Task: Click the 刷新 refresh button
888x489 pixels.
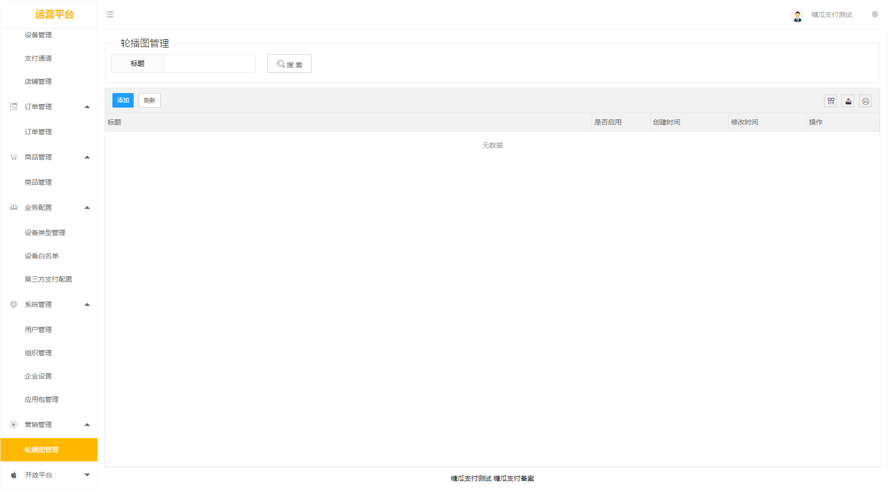Action: pyautogui.click(x=149, y=100)
